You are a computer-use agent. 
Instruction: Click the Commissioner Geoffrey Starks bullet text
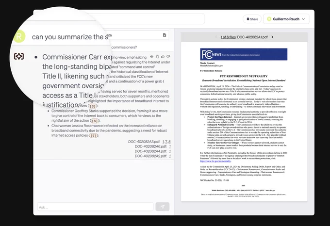[x=110, y=115]
